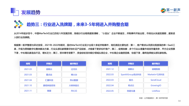189x106 pixels.
Task: Click the 汇量科技 cell
Action: tap(49, 80)
